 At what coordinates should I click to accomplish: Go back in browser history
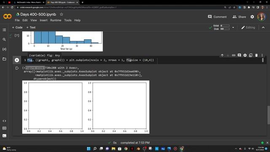[x=3, y=8]
